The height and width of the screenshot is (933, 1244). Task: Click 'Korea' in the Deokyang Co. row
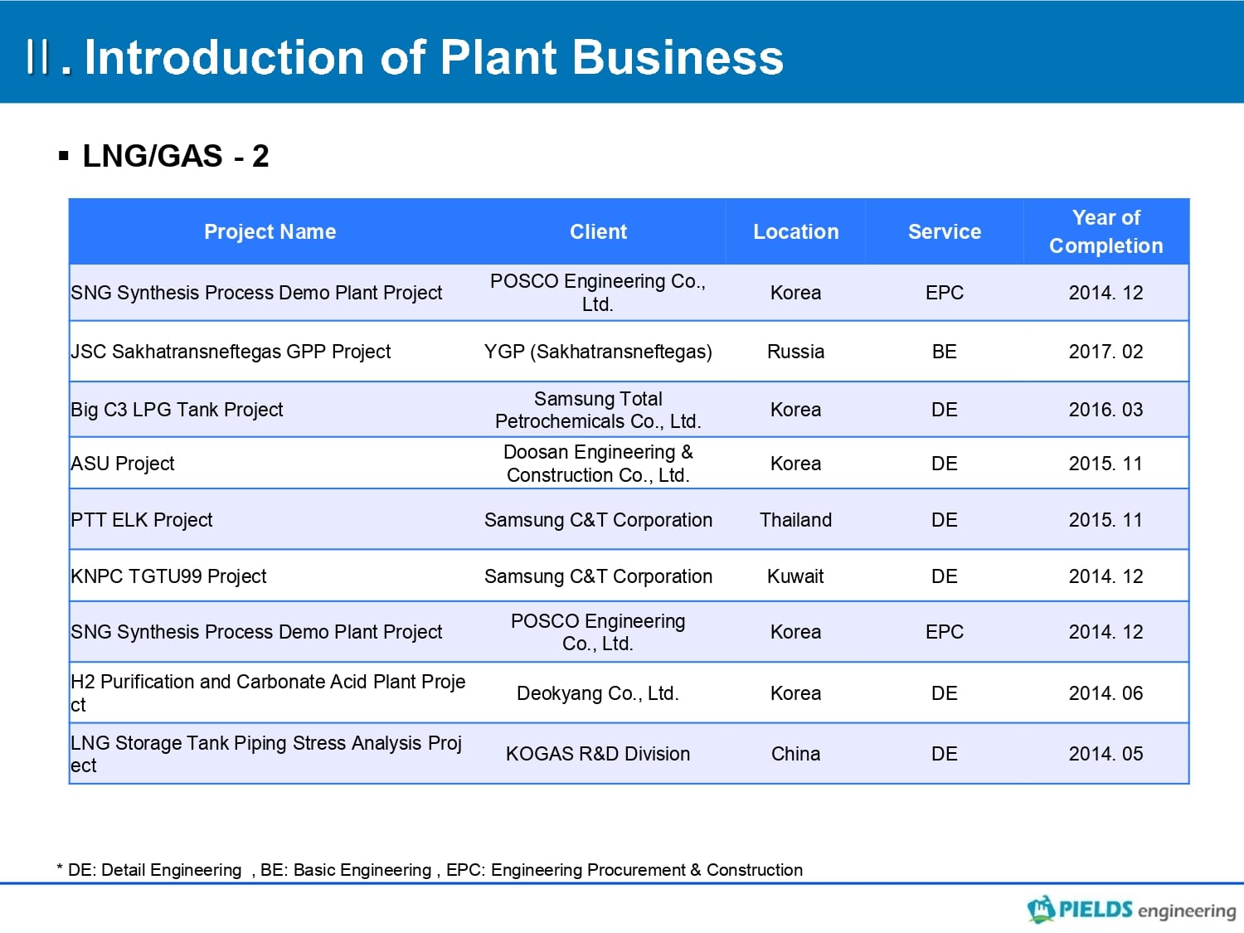(795, 693)
